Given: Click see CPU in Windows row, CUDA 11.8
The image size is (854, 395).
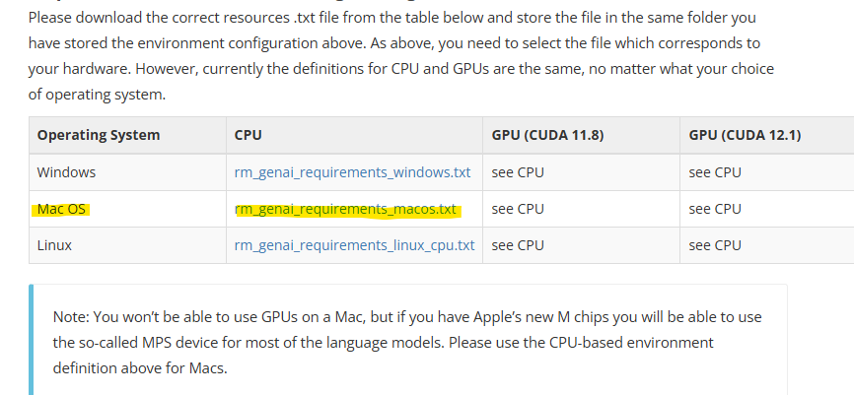Looking at the screenshot, I should click(518, 172).
